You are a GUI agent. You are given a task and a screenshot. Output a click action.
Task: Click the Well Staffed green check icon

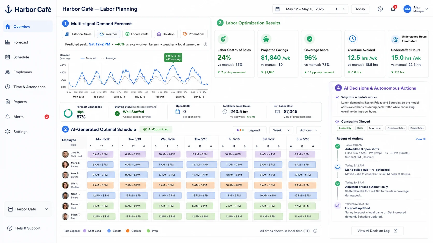[117, 114]
